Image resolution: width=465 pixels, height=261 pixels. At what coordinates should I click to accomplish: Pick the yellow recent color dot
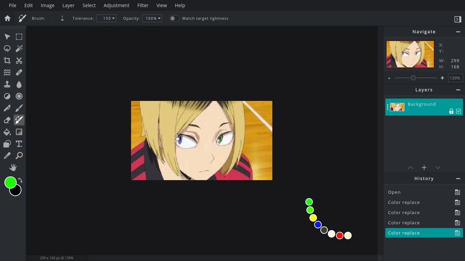click(x=313, y=218)
